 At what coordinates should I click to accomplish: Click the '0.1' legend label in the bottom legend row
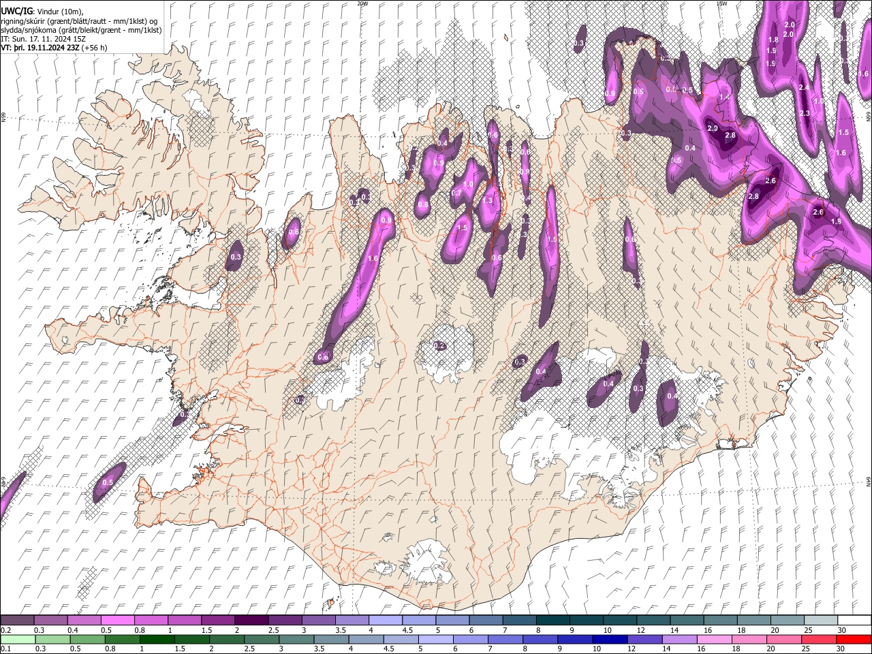click(x=5, y=649)
